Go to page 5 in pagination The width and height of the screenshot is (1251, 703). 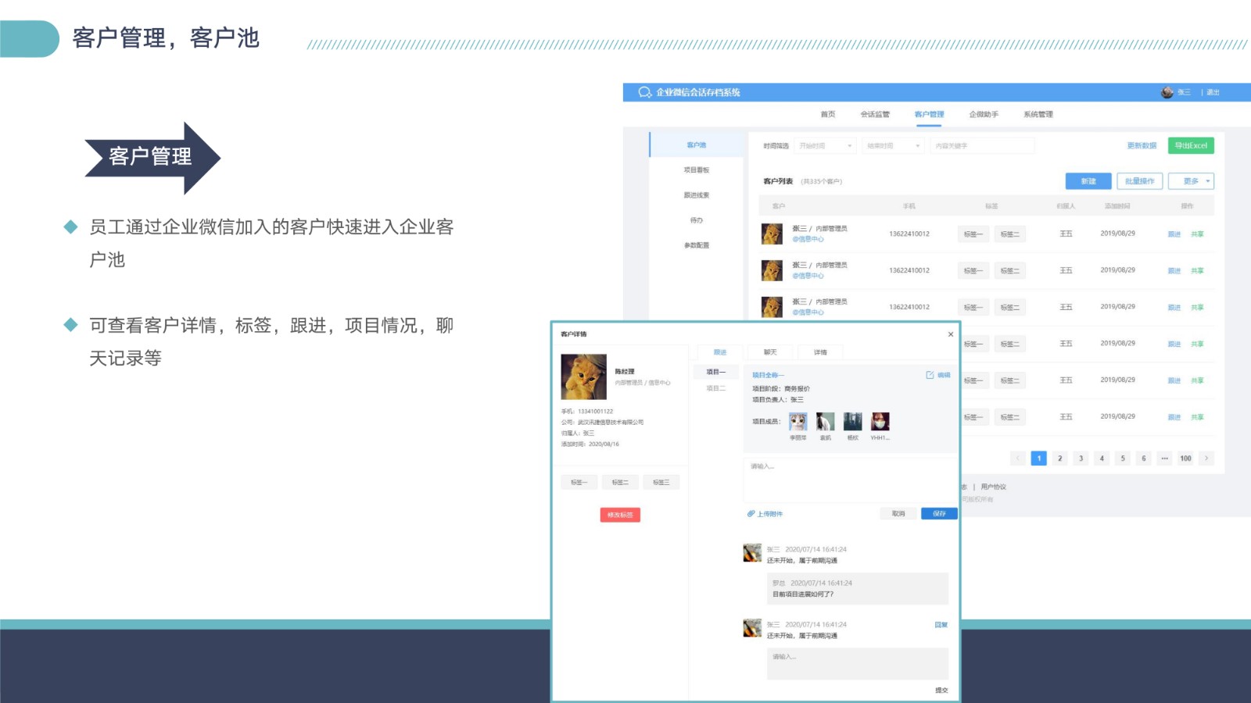[1123, 459]
